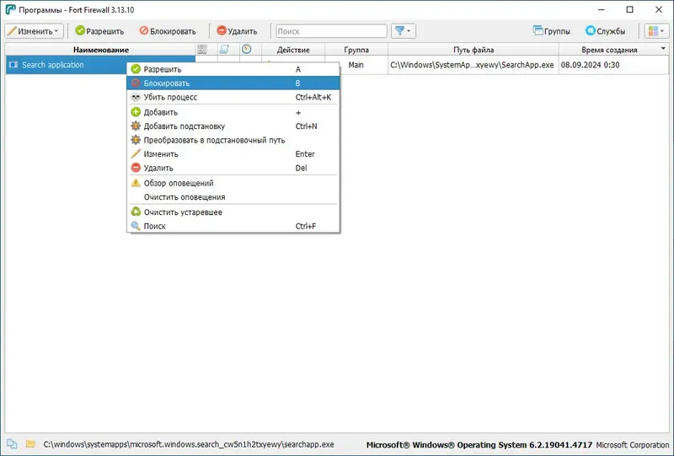The height and width of the screenshot is (456, 674).
Task: Choose Преобразовать в подстановочный путь entry
Action: tap(233, 140)
